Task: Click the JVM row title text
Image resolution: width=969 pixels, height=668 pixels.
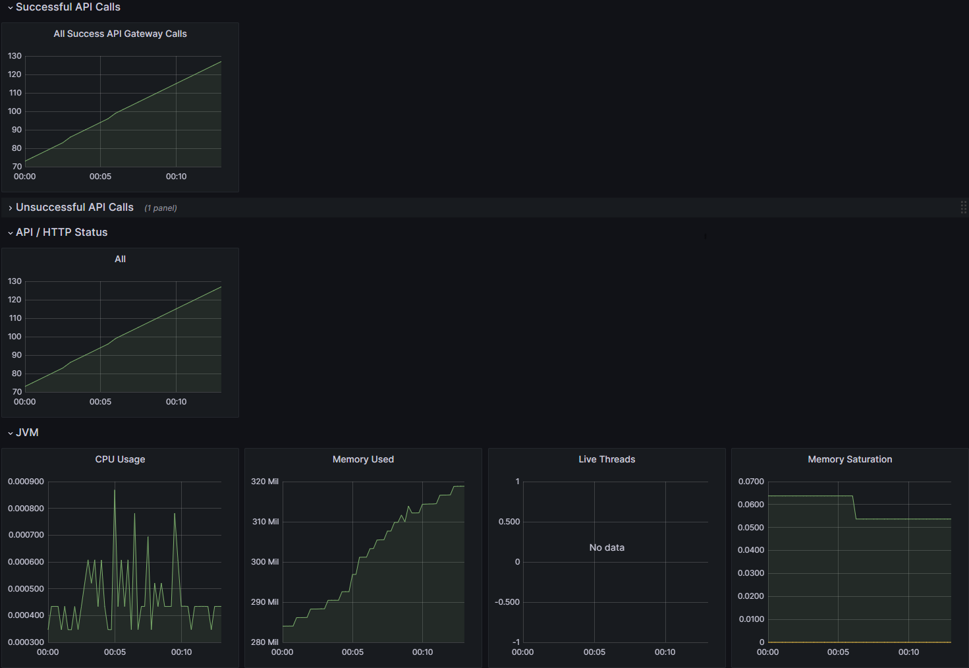Action: (x=27, y=433)
